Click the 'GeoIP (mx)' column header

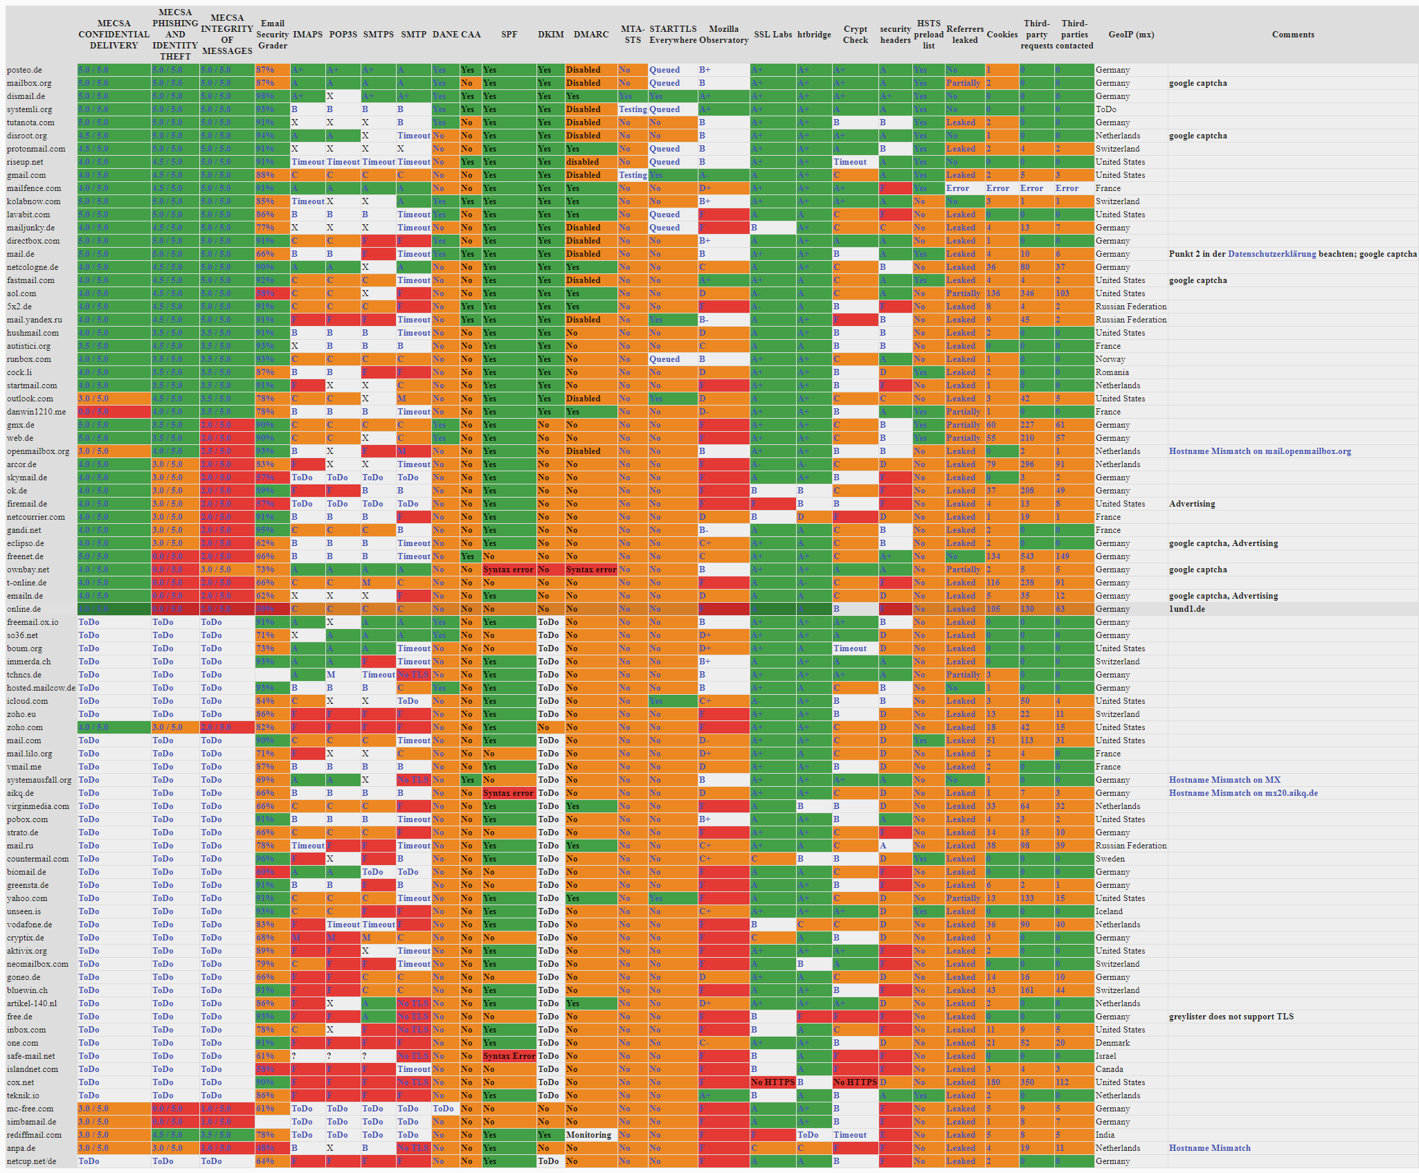[1130, 35]
